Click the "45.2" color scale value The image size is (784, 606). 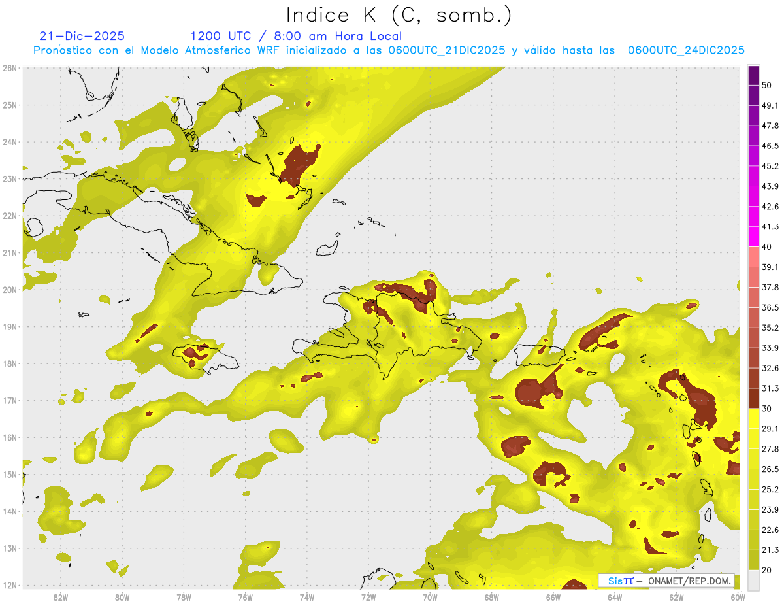point(770,166)
